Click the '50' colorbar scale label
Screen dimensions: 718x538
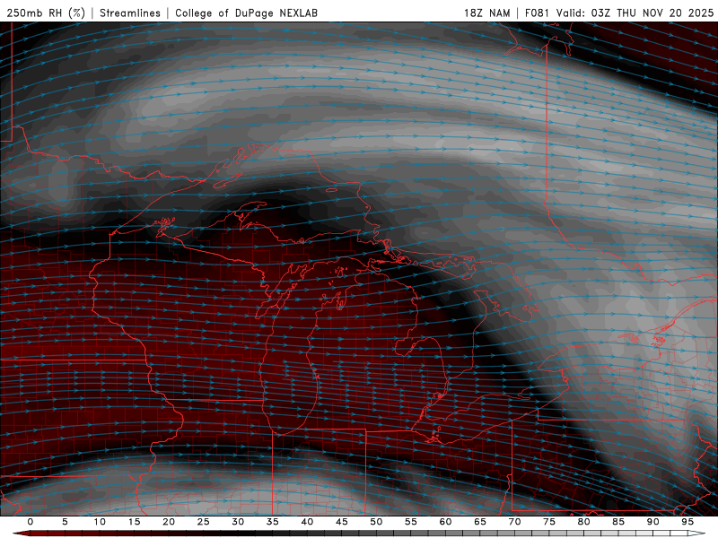(376, 522)
